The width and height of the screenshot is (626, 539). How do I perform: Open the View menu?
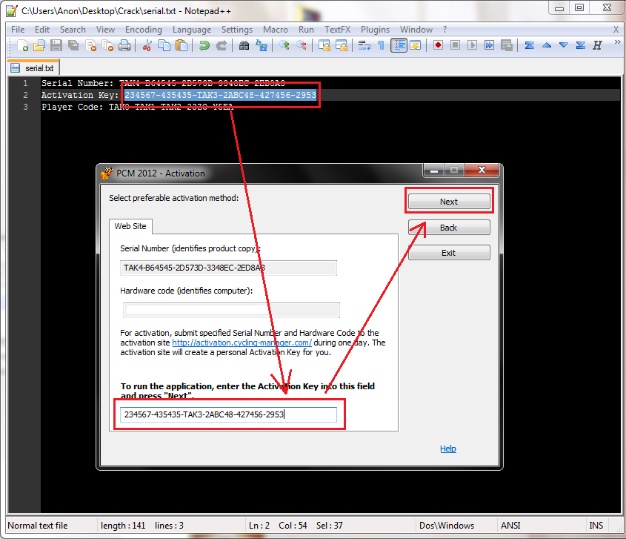pyautogui.click(x=105, y=30)
